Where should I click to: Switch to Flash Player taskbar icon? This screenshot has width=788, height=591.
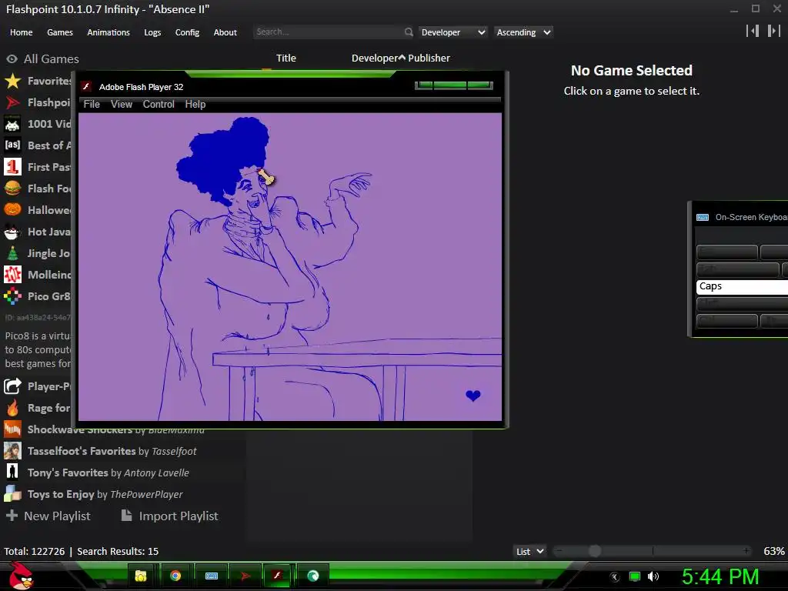(x=277, y=576)
